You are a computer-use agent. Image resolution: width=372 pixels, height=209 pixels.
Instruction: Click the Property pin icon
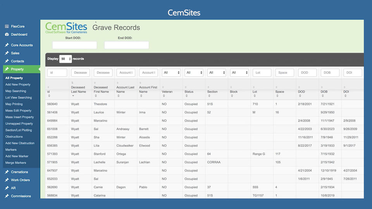7,69
